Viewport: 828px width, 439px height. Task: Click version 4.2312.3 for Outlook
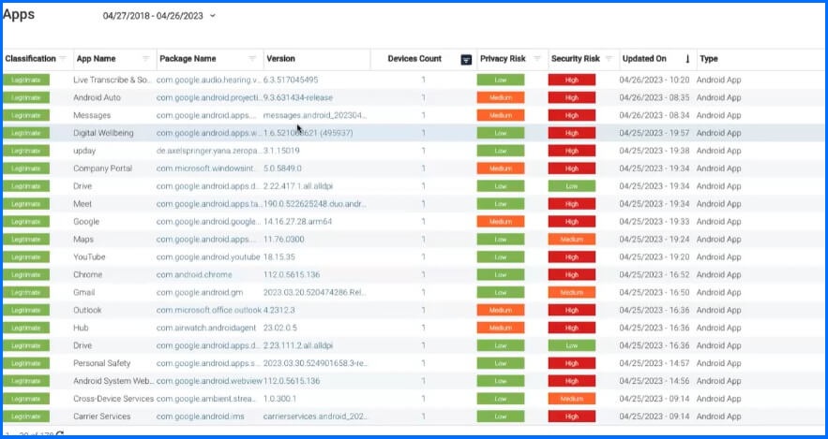point(279,310)
